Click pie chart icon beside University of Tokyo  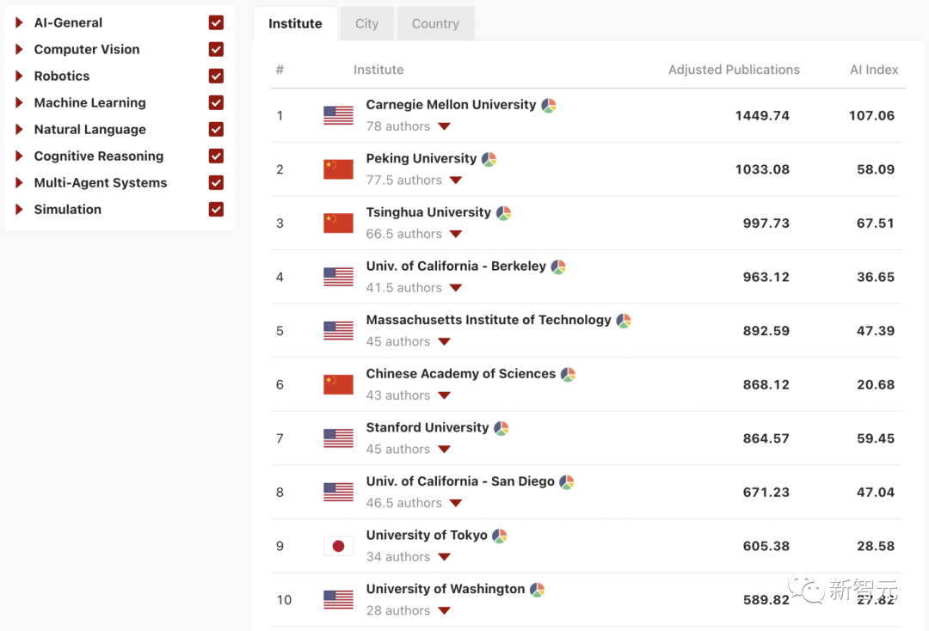[500, 536]
